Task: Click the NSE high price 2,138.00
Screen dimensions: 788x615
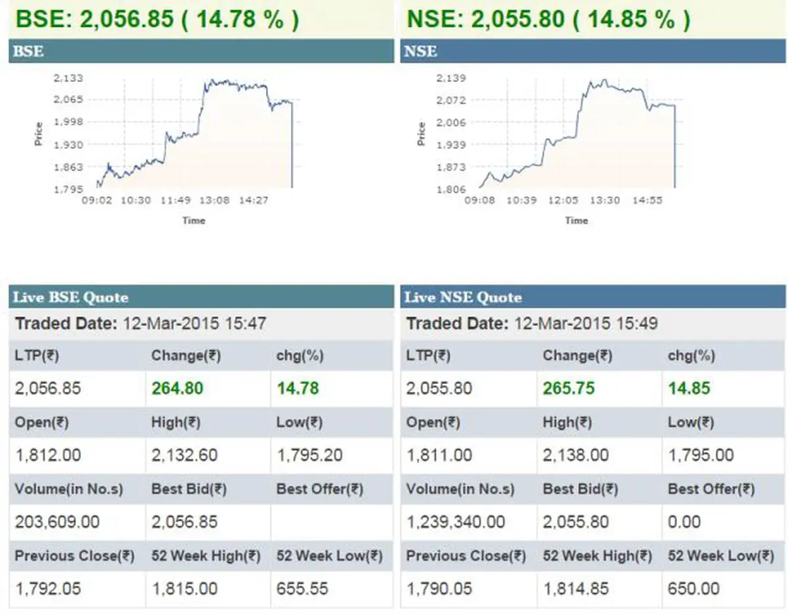Action: coord(576,456)
